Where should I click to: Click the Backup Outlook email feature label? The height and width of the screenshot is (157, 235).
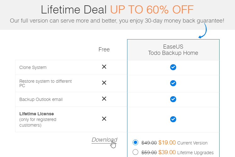41,99
